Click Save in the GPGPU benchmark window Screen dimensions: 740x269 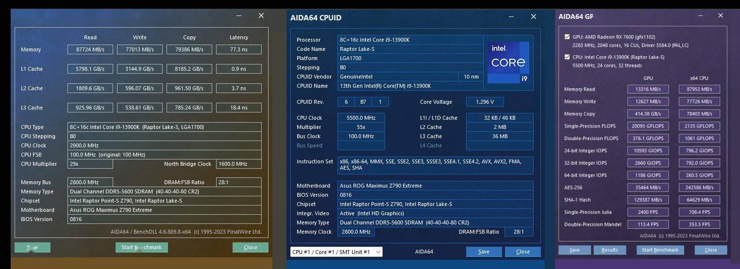574,250
